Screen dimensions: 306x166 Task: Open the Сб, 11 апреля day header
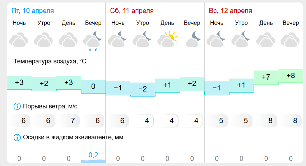[x=131, y=11]
